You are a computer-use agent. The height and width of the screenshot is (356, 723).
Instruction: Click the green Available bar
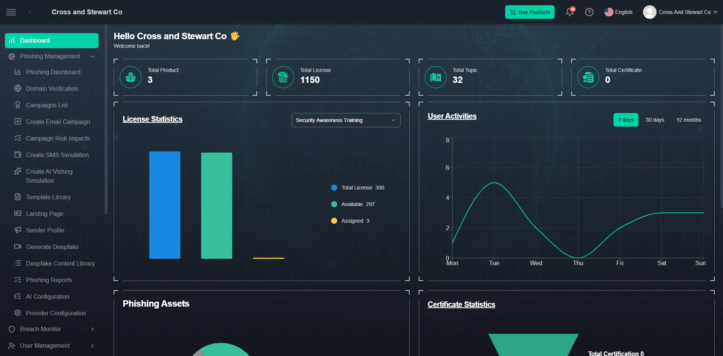point(217,206)
